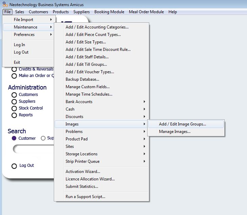247x215 pixels.
Task: Expand the Bank Accounts submenu
Action: [x=102, y=102]
